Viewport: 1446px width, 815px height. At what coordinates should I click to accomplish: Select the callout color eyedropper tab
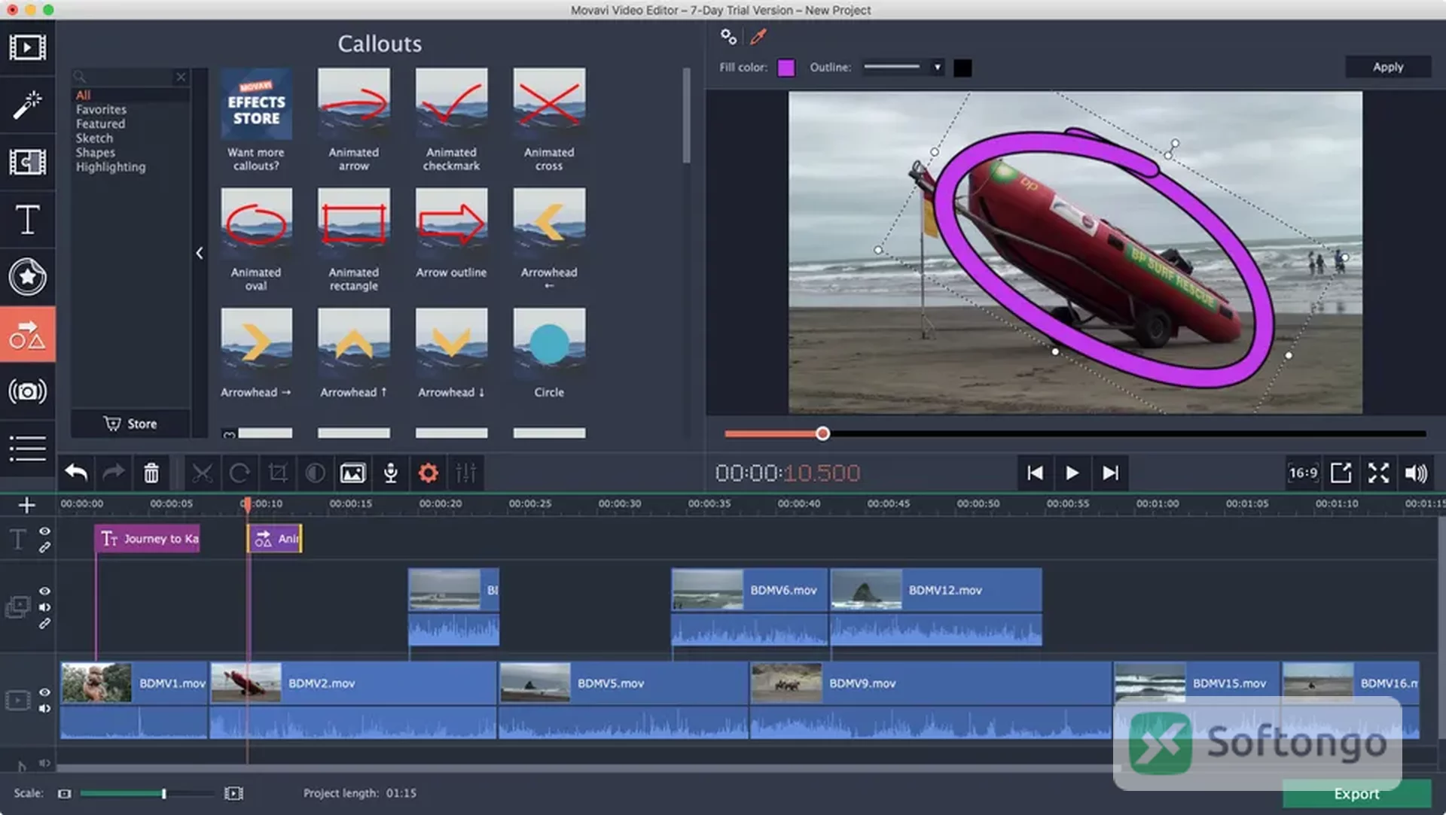[x=758, y=36]
